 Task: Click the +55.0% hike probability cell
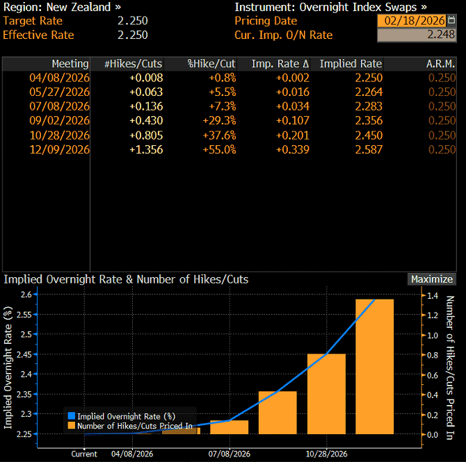pos(219,149)
